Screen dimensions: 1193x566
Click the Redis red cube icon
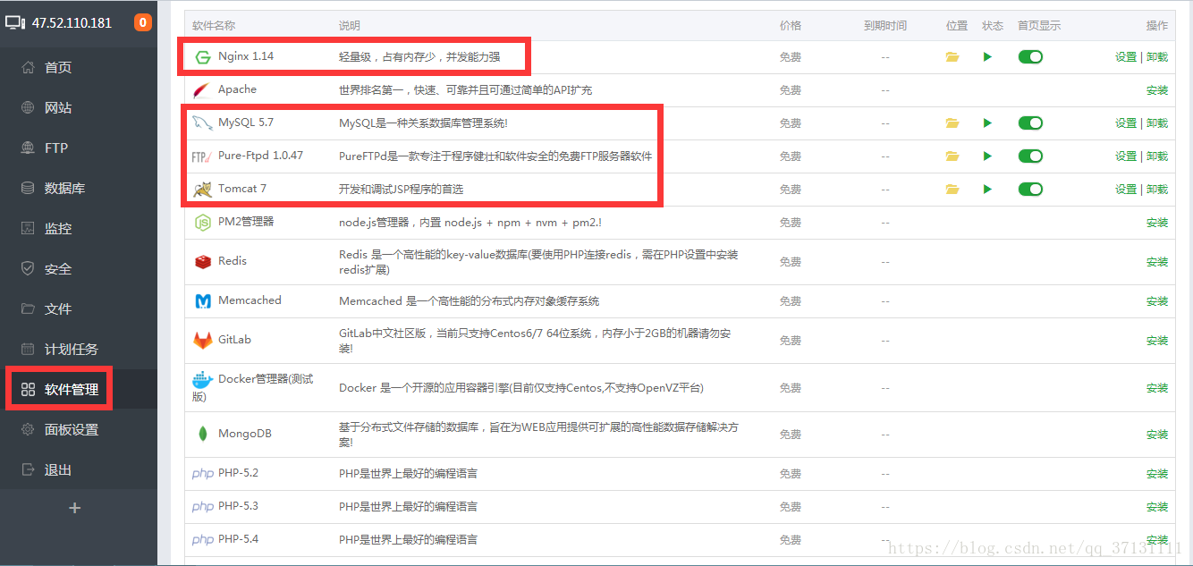pyautogui.click(x=202, y=262)
